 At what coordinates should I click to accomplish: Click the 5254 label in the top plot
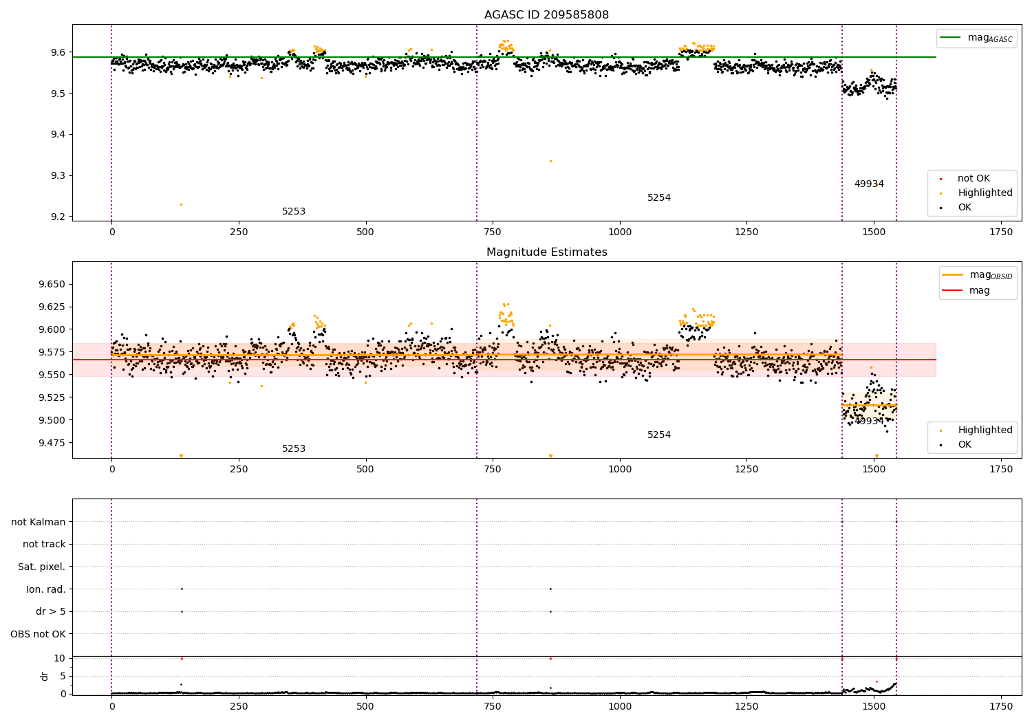pos(659,198)
